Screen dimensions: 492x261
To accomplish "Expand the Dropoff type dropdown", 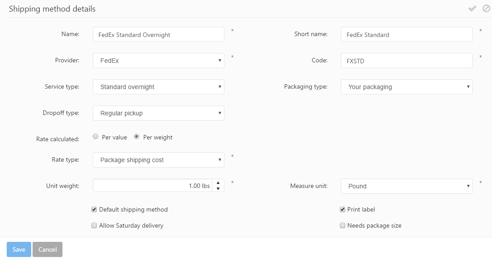I will click(158, 113).
